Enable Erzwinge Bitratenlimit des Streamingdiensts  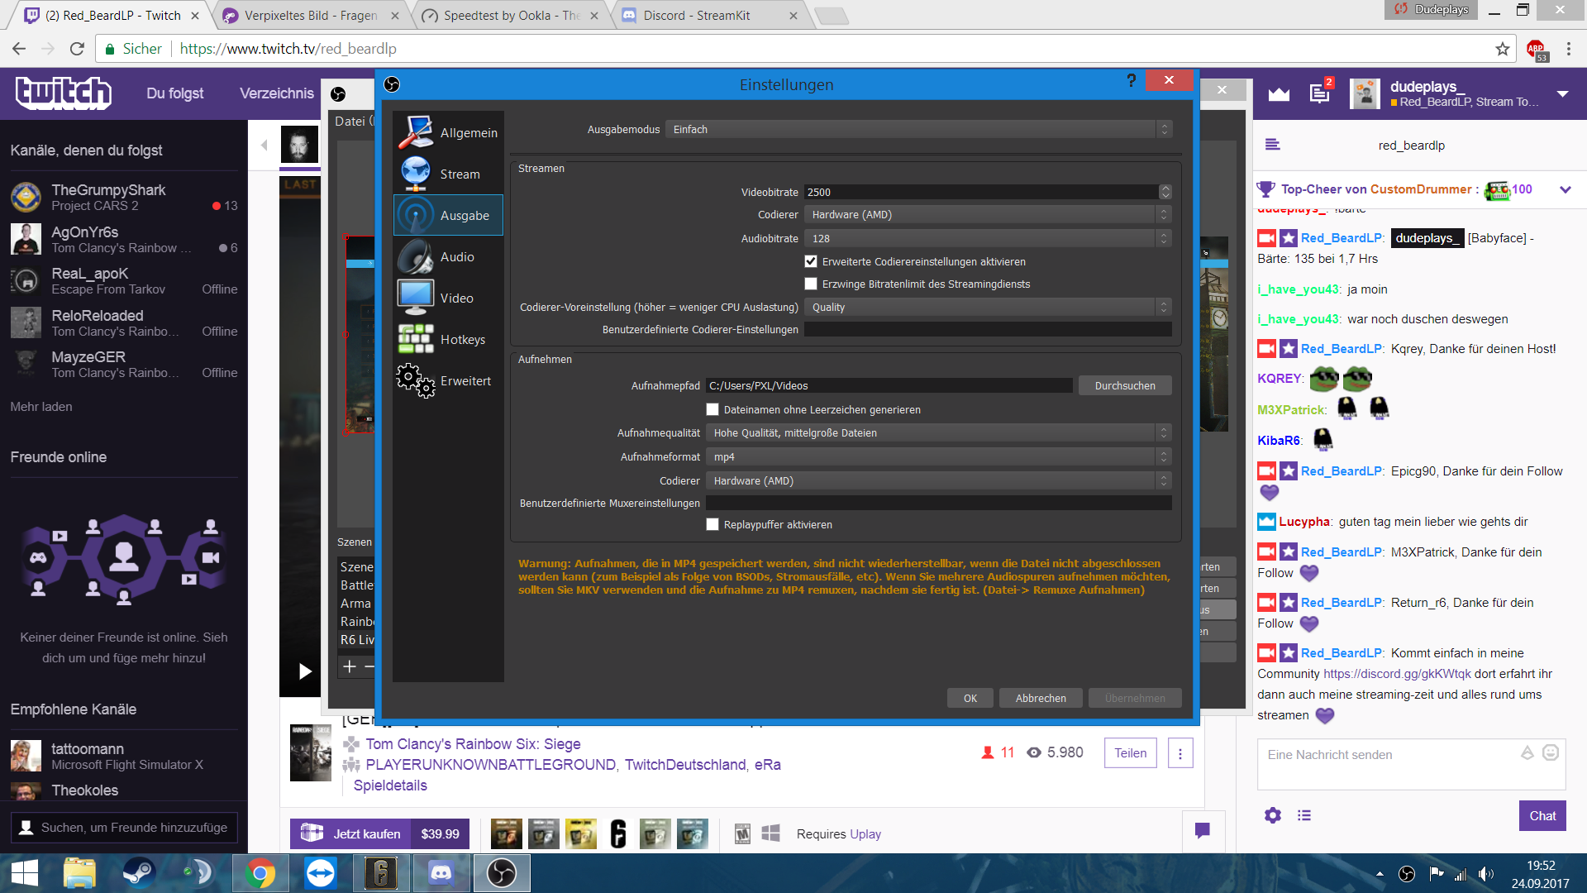pyautogui.click(x=811, y=284)
